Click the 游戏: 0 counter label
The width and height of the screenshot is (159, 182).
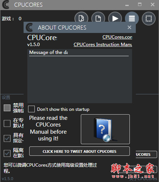pos(12,19)
